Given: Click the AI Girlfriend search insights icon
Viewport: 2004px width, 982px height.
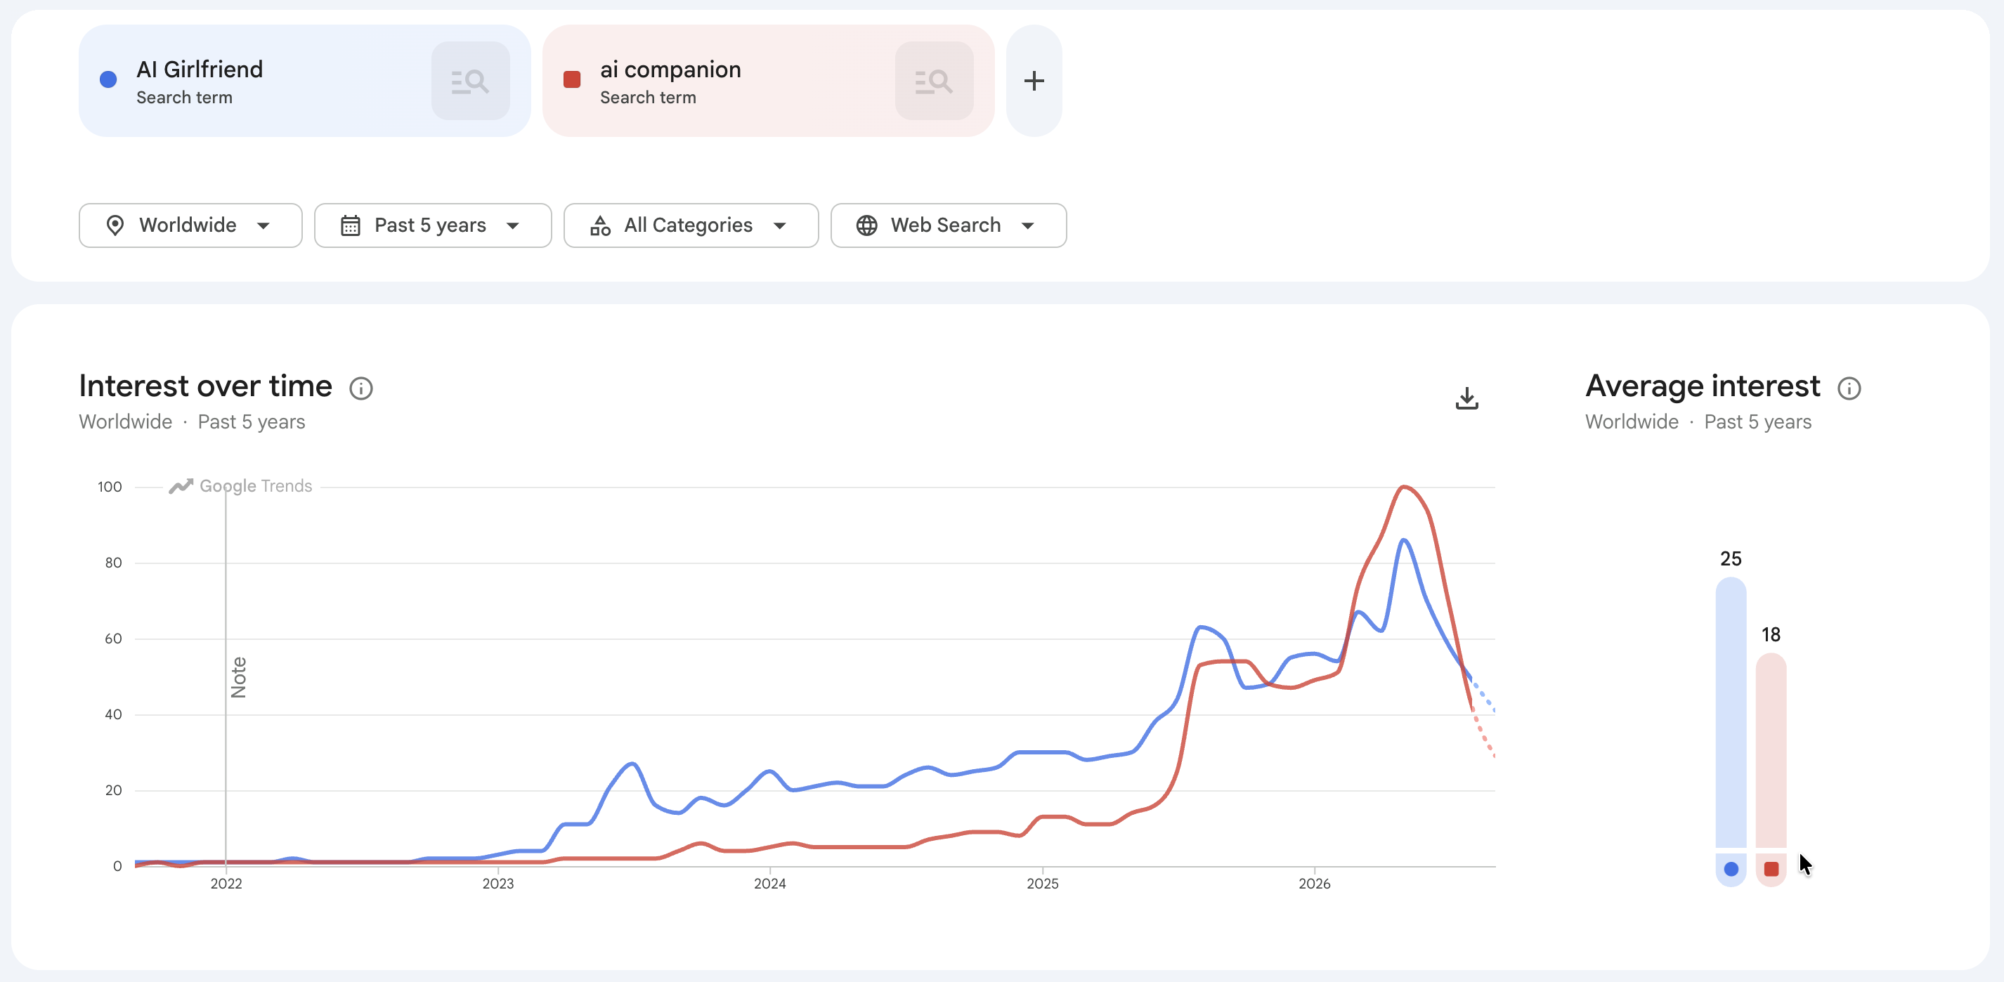Looking at the screenshot, I should pos(471,81).
